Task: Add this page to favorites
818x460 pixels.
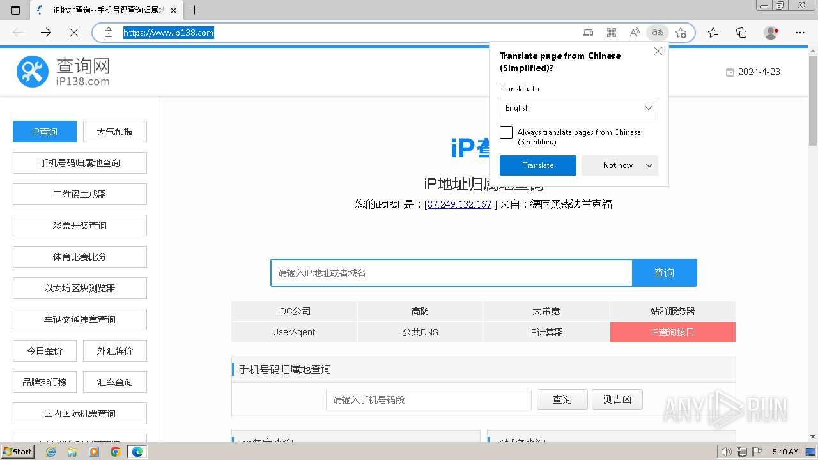Action: pos(681,33)
